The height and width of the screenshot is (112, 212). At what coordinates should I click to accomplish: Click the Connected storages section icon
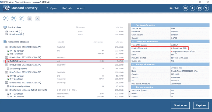pyautogui.click(x=5, y=42)
